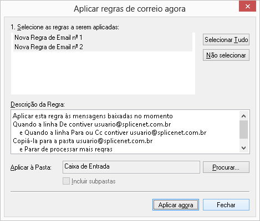Toggle the Incluir subpastas checkbox
Image resolution: width=260 pixels, height=221 pixels.
click(66, 181)
